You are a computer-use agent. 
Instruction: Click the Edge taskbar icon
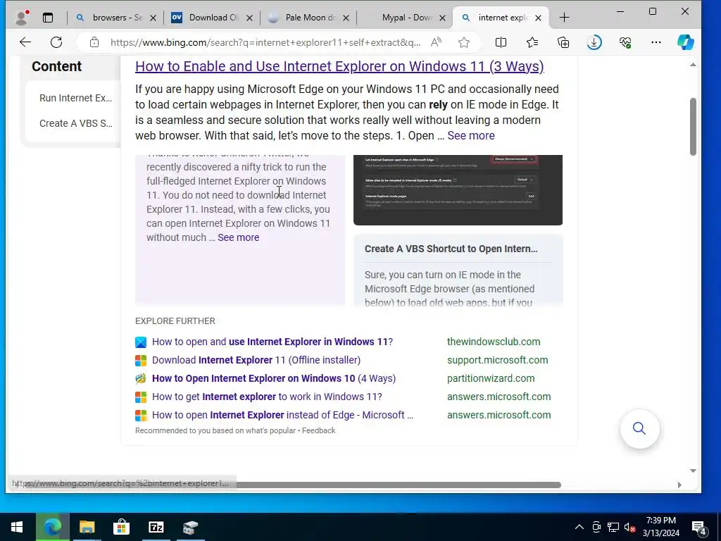[x=52, y=527]
